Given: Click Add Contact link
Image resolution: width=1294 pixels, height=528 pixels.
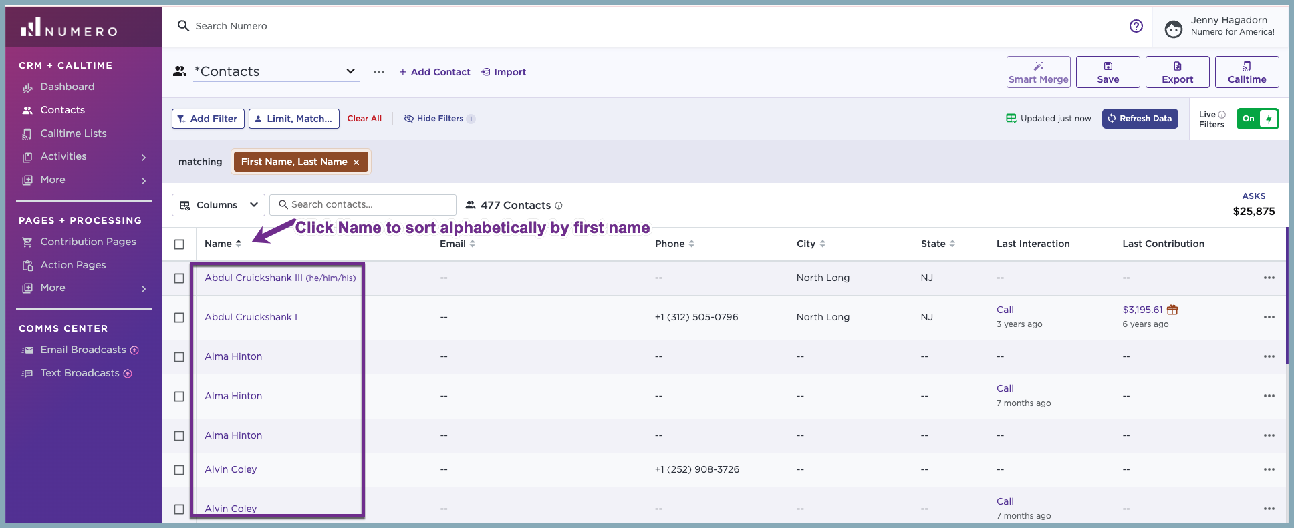Looking at the screenshot, I should 435,72.
